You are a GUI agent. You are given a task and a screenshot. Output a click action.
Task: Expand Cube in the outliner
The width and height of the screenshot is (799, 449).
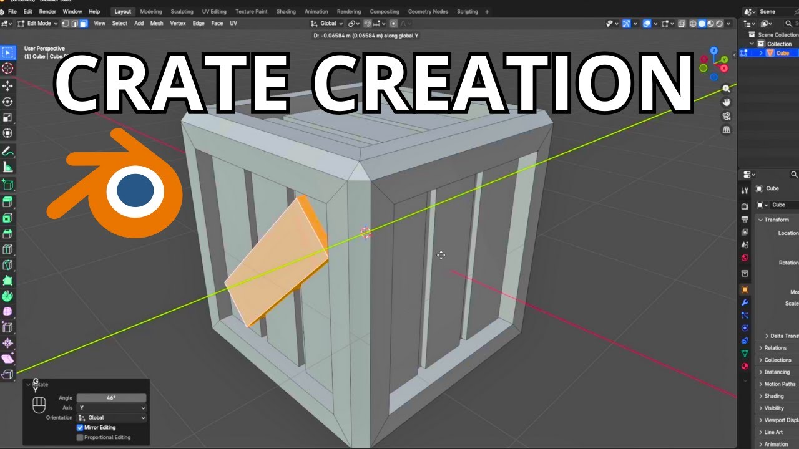(760, 53)
